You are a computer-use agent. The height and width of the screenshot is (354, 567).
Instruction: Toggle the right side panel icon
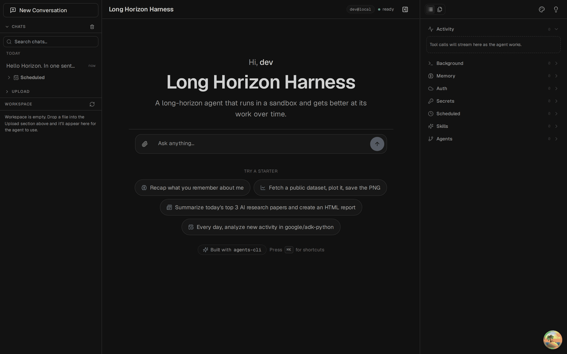(x=405, y=10)
